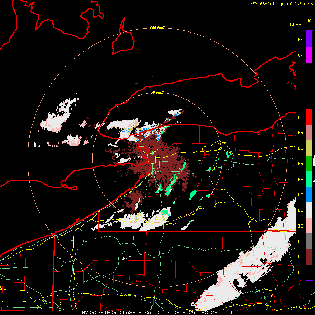Select the BD legend label
This screenshot has width=315, height=315.
coord(300,148)
